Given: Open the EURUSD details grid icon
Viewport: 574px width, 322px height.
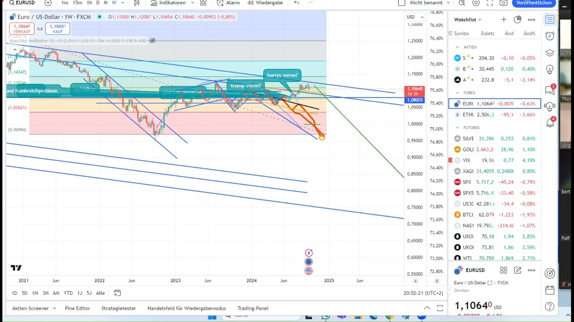Looking at the screenshot, I should tap(504, 270).
